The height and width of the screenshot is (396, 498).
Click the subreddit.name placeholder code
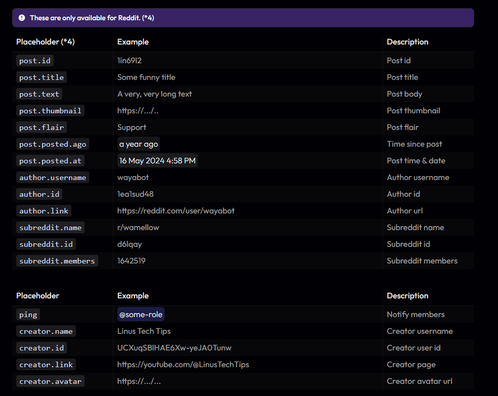50,228
